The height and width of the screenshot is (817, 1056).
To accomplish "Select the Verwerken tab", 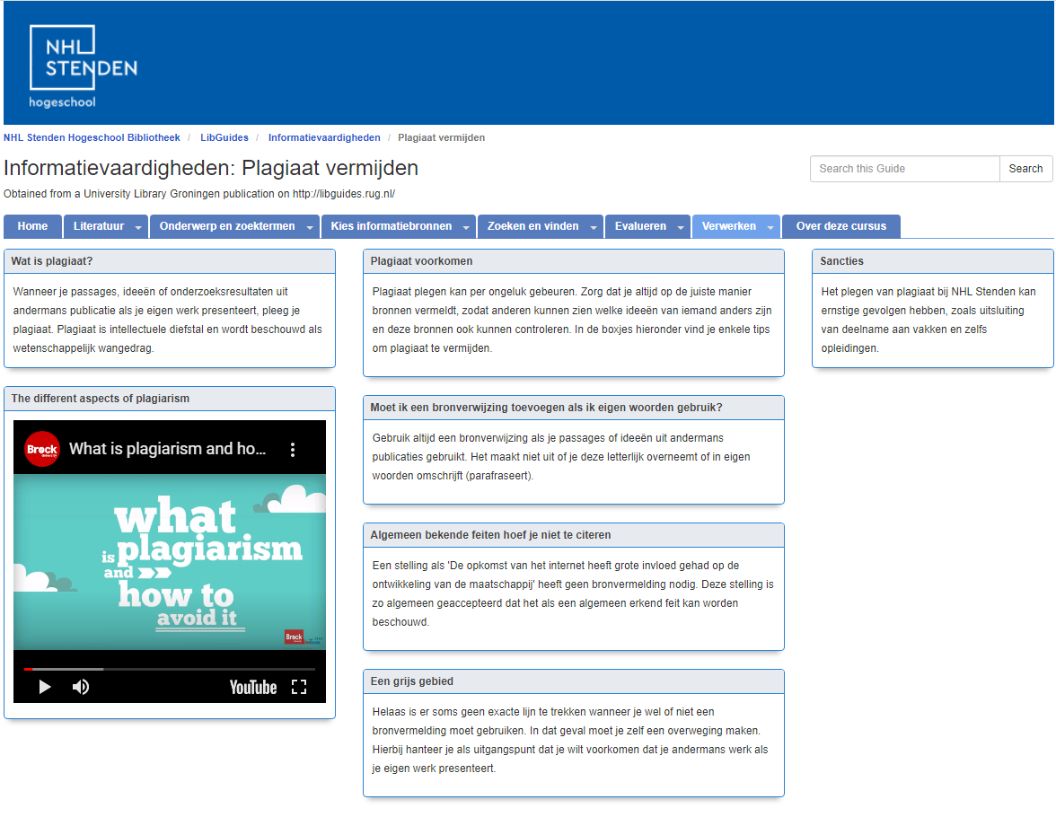I will pos(728,226).
